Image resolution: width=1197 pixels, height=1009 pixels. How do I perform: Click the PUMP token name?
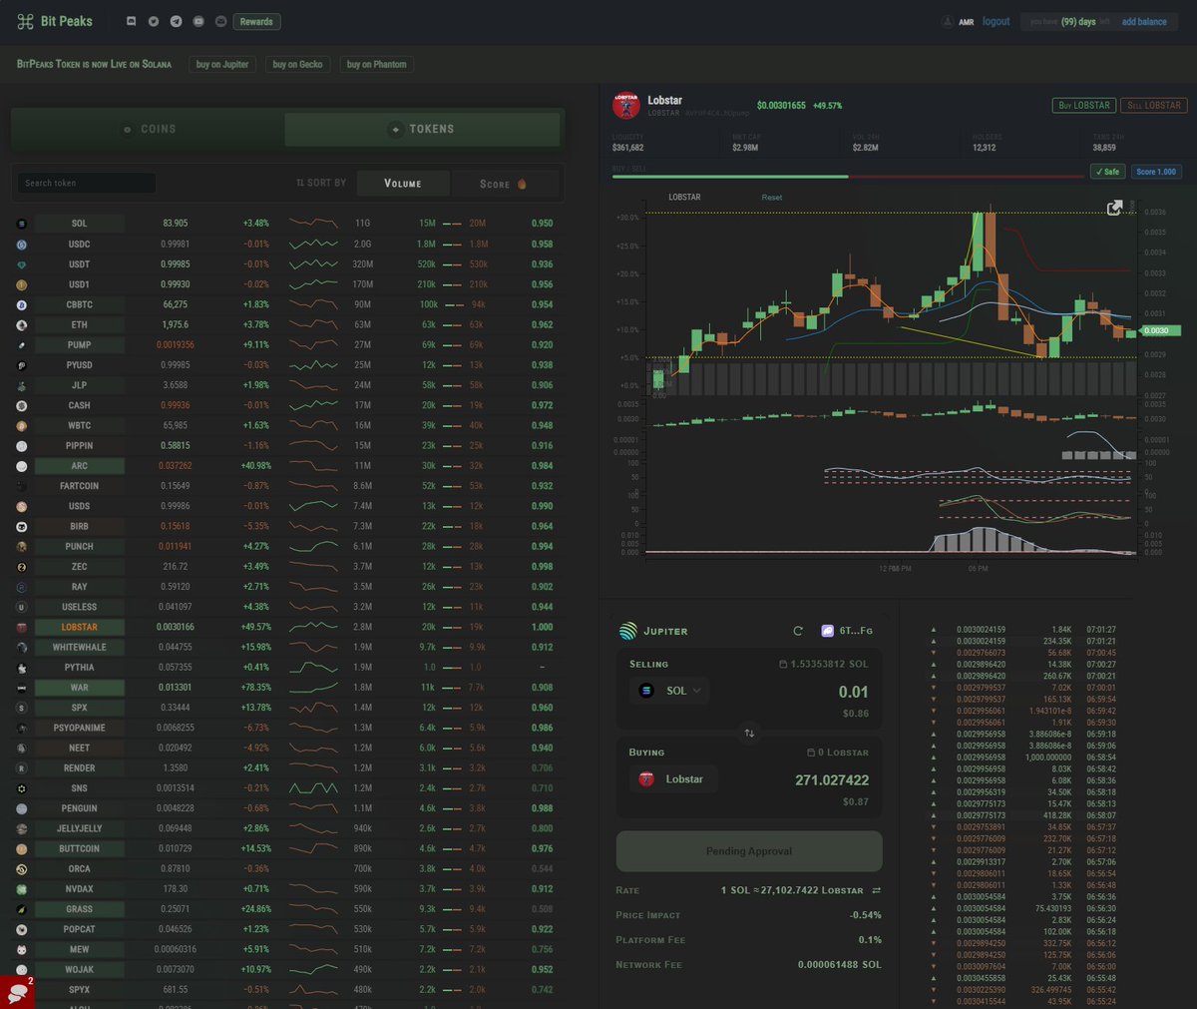point(80,345)
